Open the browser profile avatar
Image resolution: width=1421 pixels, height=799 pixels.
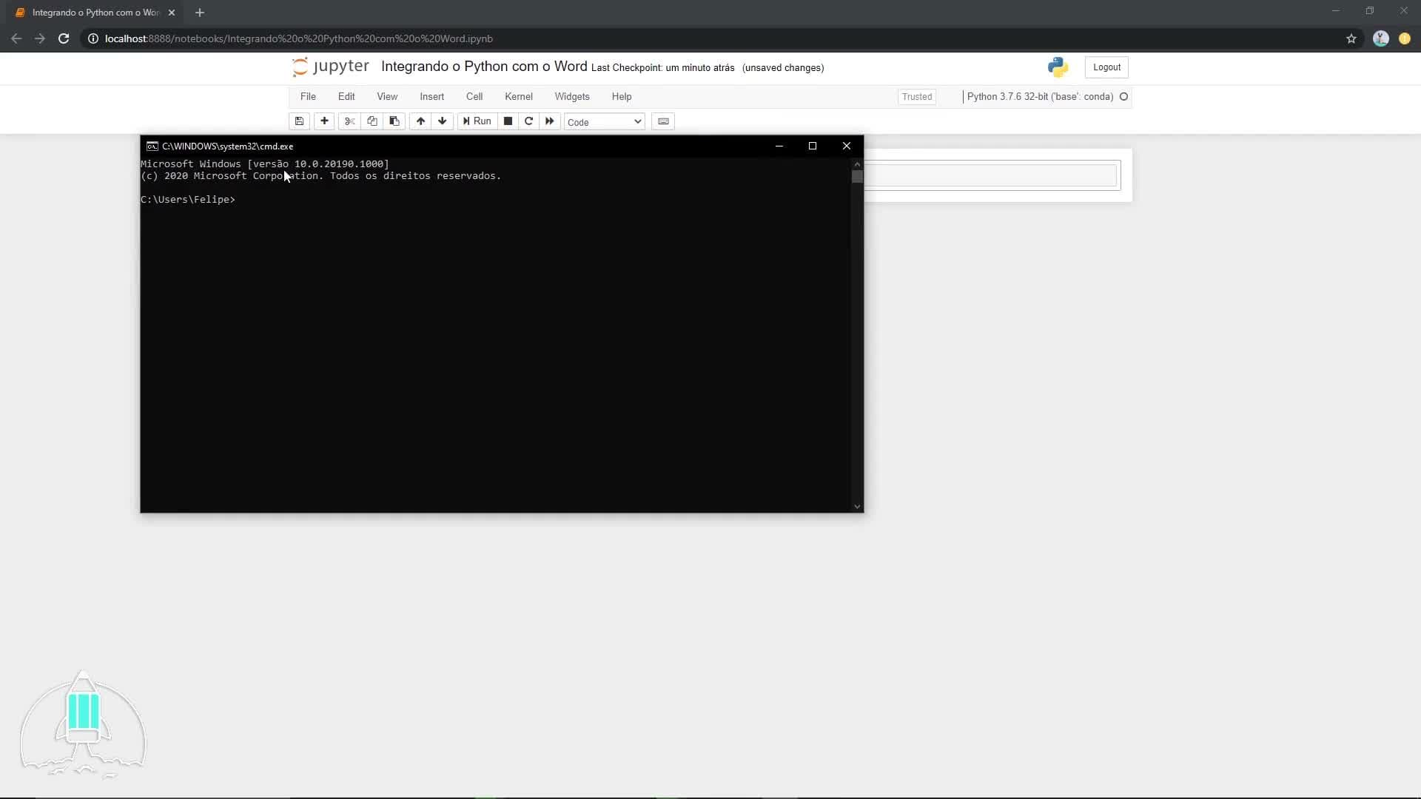coord(1381,38)
